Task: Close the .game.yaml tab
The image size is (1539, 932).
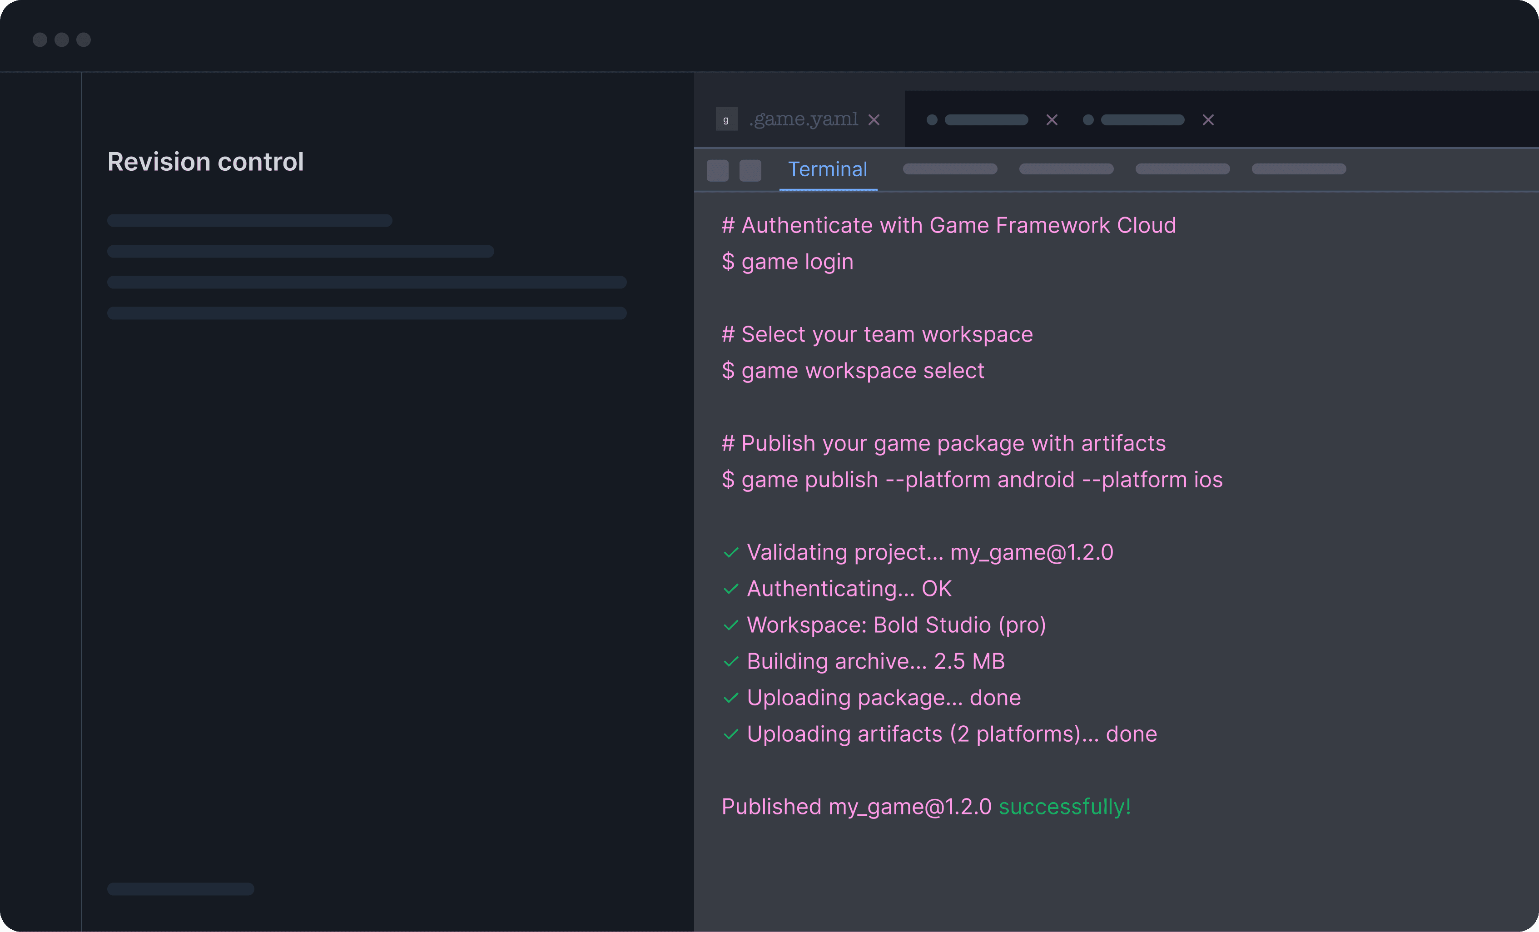Action: pyautogui.click(x=874, y=119)
